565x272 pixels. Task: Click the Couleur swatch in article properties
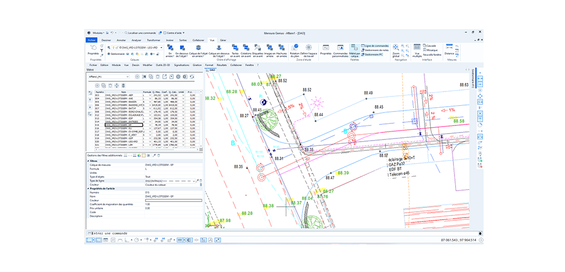coord(173,200)
